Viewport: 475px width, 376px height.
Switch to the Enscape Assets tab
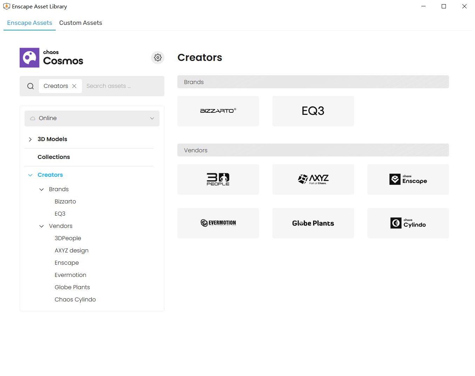[x=29, y=23]
